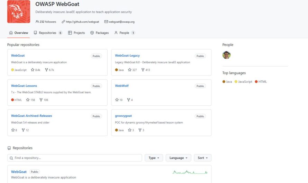Open the WebGoat popular repository card link
This screenshot has width=308, height=183.
(18, 56)
